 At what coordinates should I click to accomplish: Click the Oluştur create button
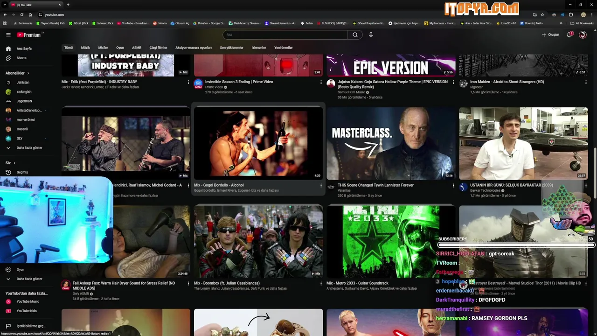pos(550,35)
